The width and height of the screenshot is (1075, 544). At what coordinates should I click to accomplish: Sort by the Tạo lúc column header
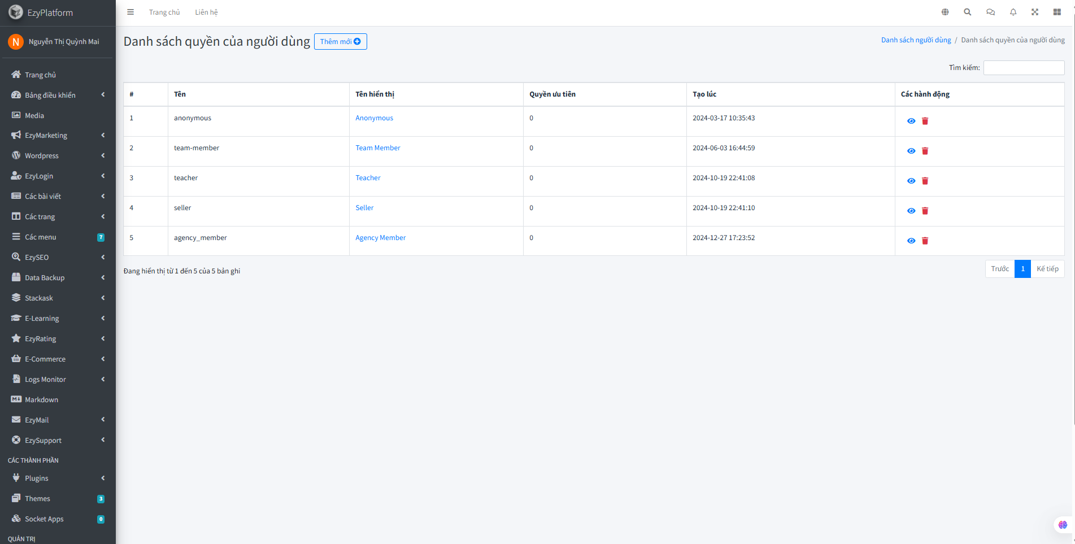pos(790,94)
